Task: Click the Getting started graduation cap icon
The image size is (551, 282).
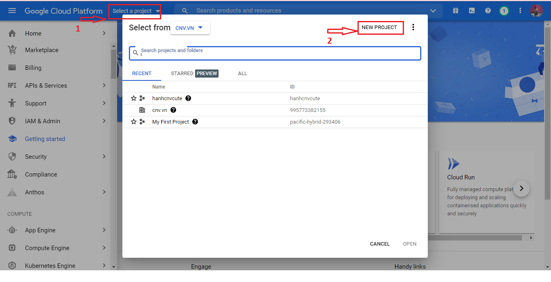Action: tap(12, 139)
